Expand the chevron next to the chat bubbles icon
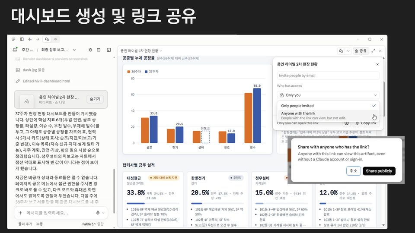415x233 pixels. [x=348, y=51]
